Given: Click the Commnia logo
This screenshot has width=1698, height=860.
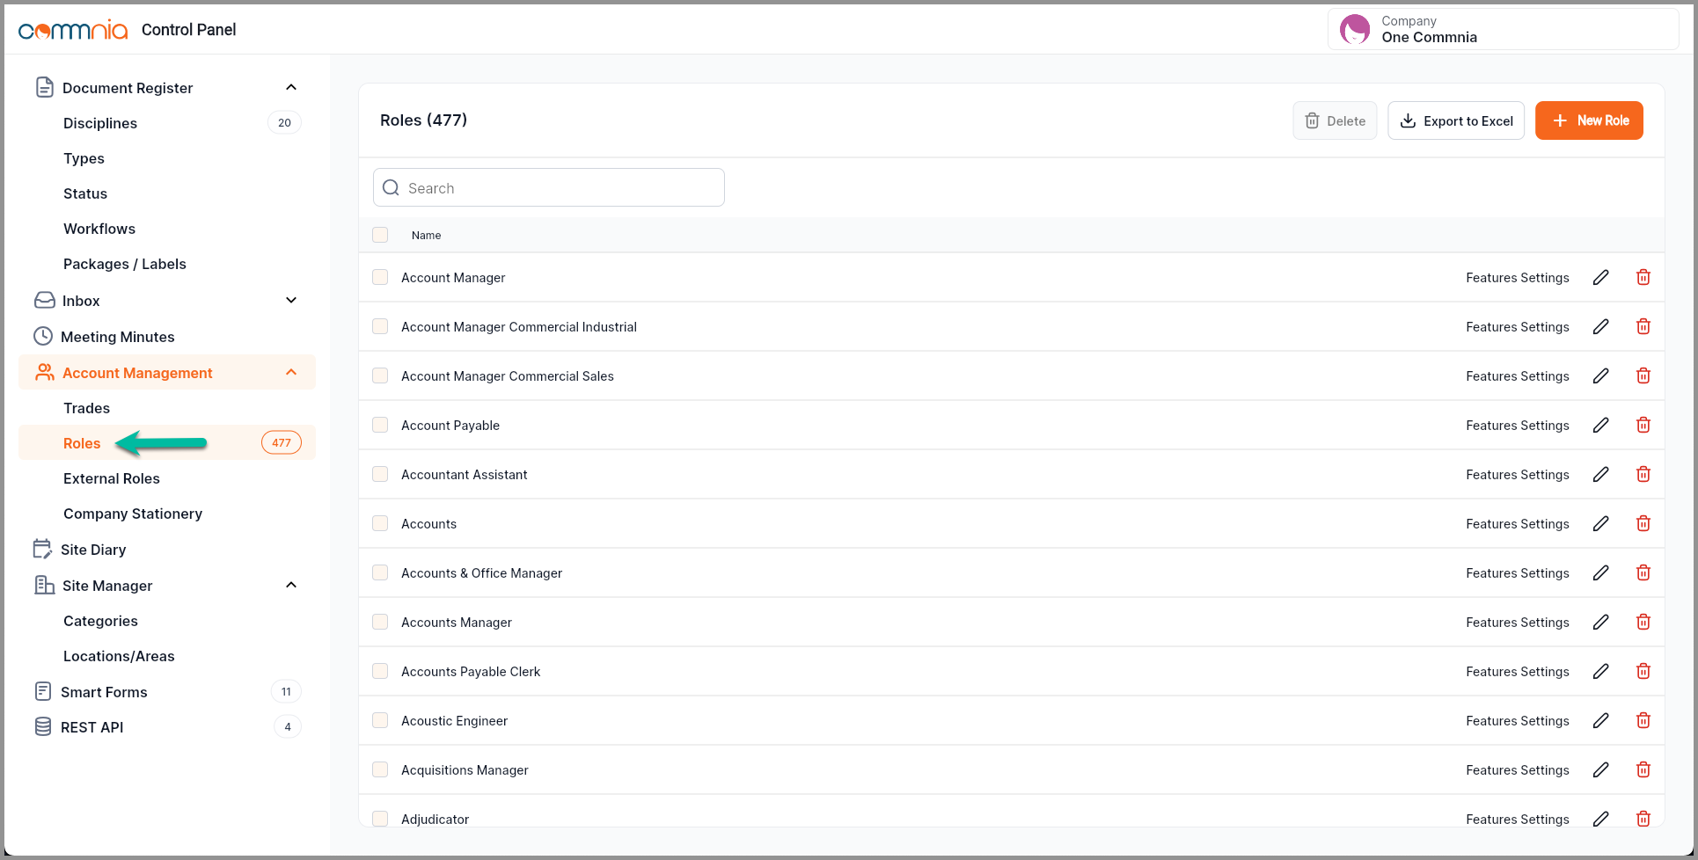Looking at the screenshot, I should (73, 30).
